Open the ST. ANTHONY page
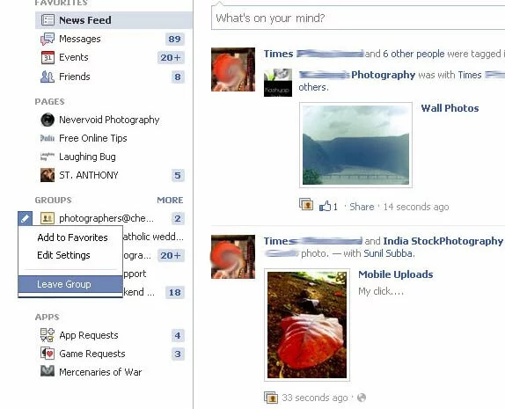This screenshot has width=505, height=409. [89, 175]
